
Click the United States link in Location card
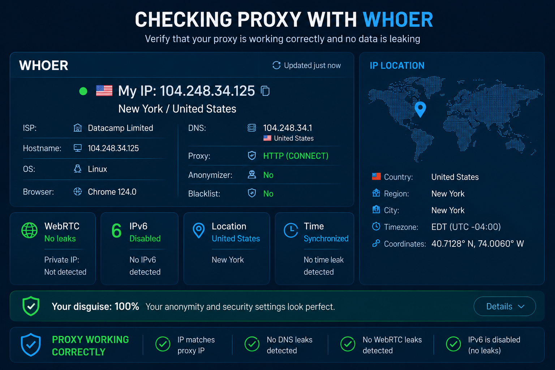(236, 238)
